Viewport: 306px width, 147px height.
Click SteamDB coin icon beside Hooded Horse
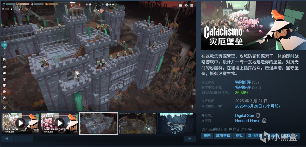coord(264,121)
